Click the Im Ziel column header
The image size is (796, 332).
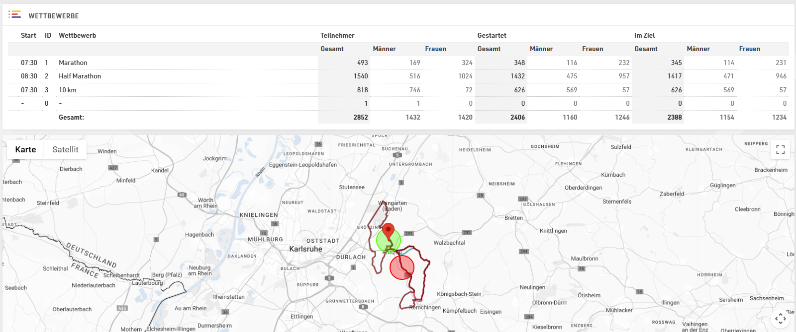(644, 35)
